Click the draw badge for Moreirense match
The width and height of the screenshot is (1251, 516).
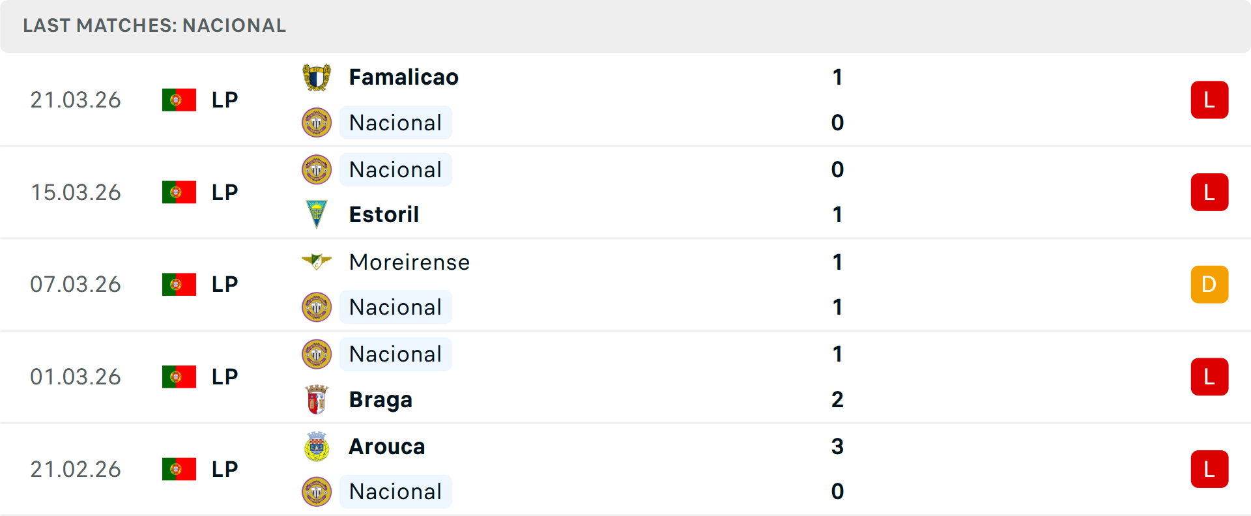tap(1209, 285)
